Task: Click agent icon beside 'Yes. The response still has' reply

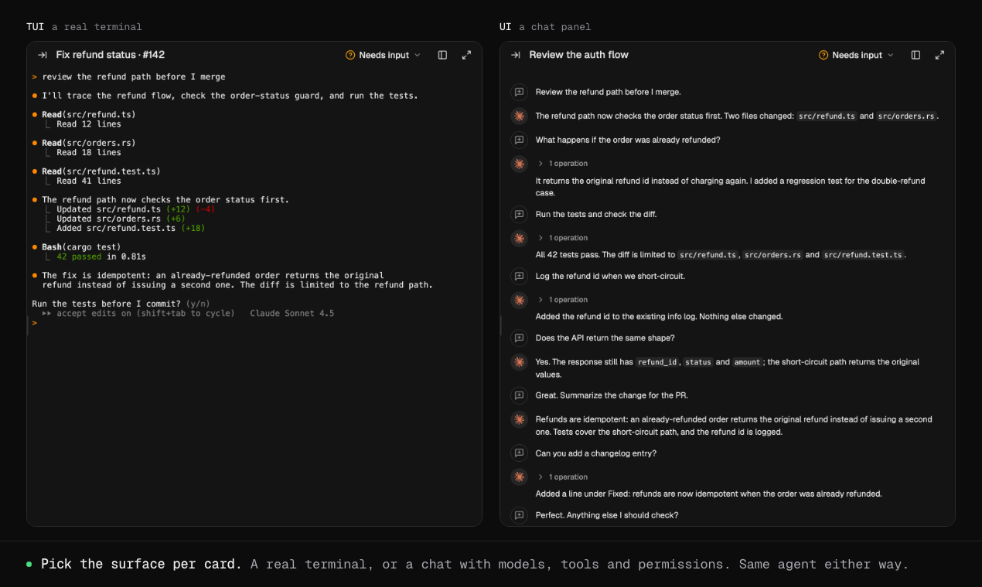Action: point(519,361)
